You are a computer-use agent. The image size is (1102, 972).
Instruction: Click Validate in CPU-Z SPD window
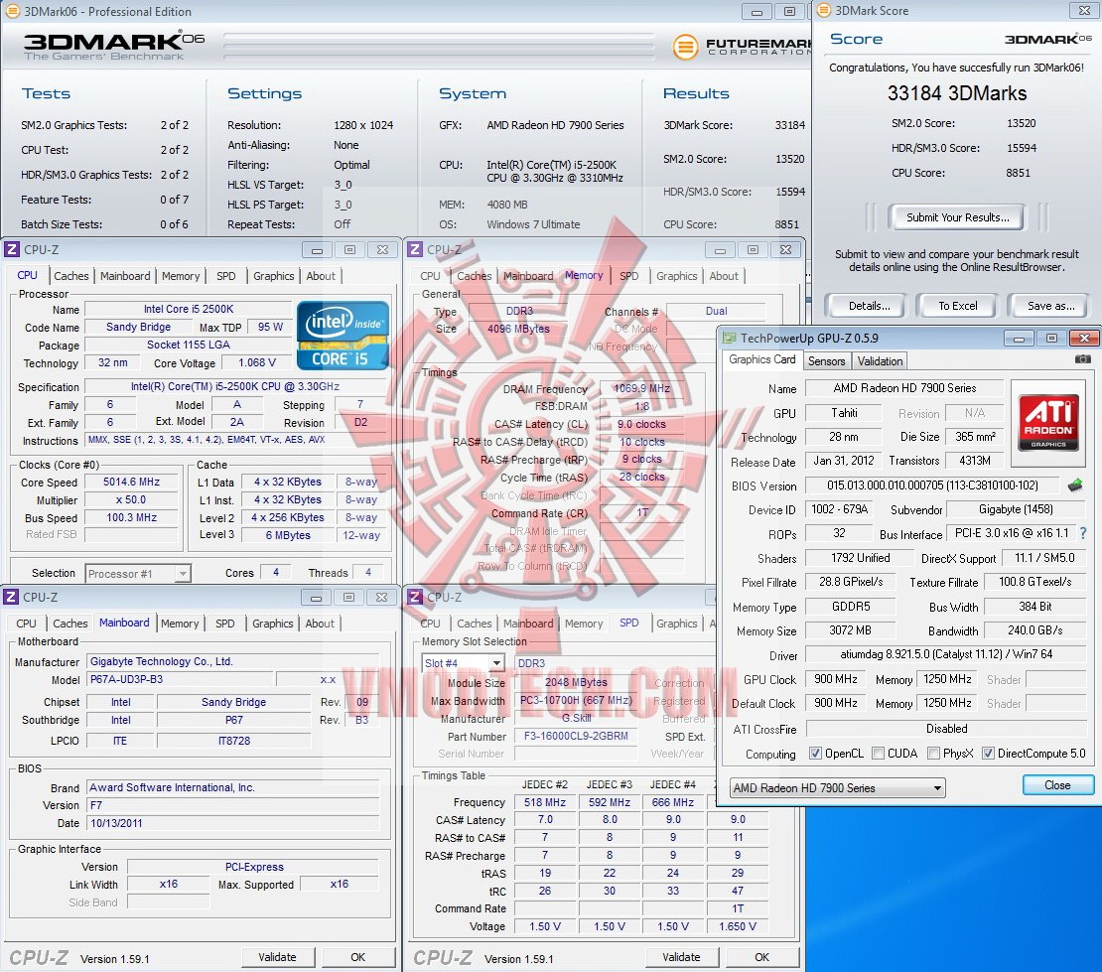(x=682, y=957)
